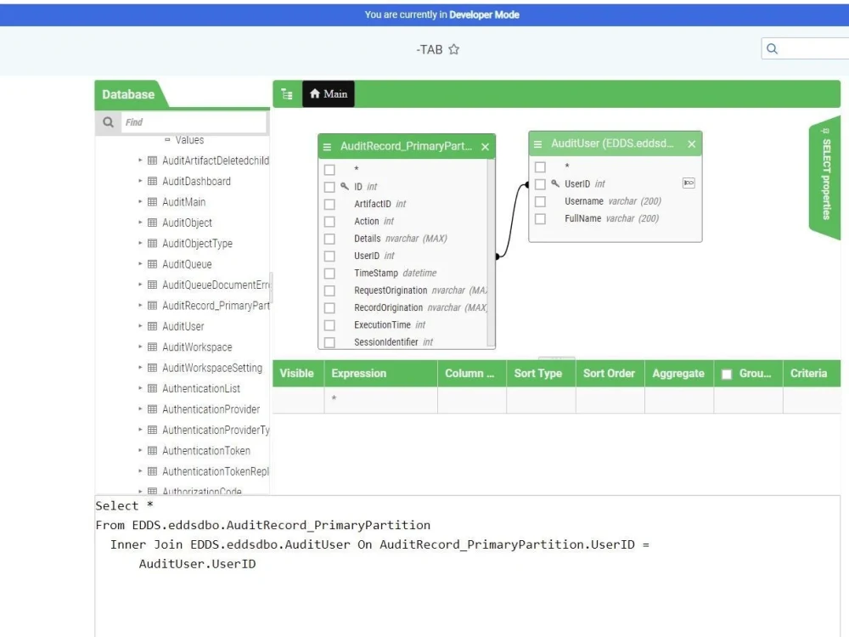Screen dimensions: 849x637
Task: Check the ArtifactID column checkbox
Action: (x=329, y=204)
